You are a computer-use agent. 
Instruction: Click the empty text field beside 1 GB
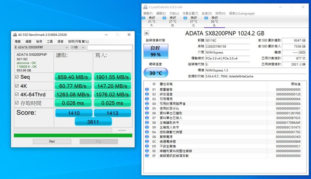tap(109, 48)
